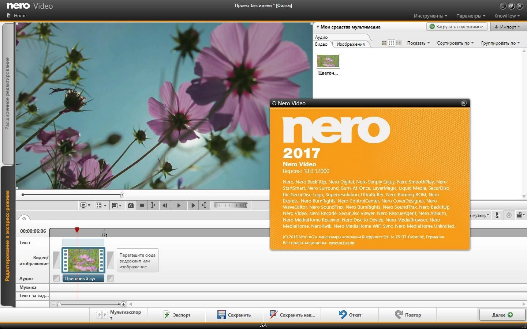Image resolution: width=527 pixels, height=329 pixels.
Task: Stop playback in the preview
Action: [x=142, y=205]
